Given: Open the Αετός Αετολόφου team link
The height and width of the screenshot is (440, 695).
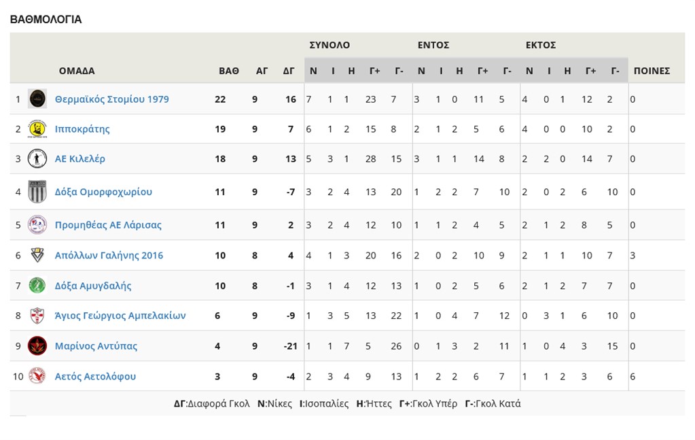Looking at the screenshot, I should point(95,377).
